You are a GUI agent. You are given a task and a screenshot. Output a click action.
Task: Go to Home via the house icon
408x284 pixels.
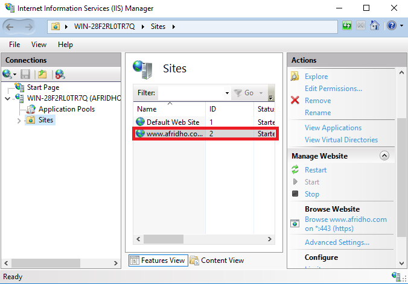[375, 26]
